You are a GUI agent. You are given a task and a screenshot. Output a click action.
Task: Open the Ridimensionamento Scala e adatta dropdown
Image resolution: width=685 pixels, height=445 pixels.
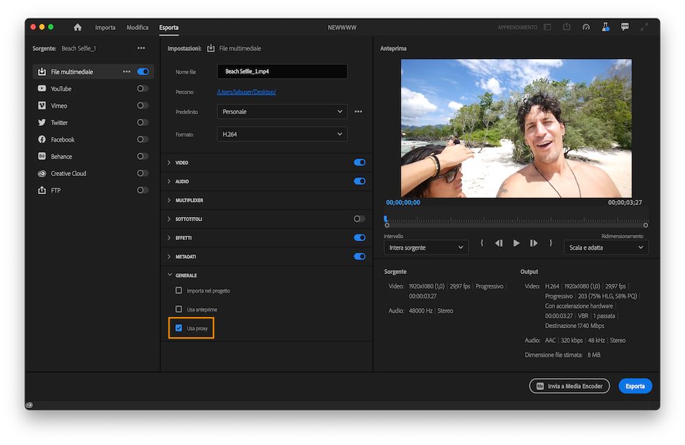pos(606,248)
